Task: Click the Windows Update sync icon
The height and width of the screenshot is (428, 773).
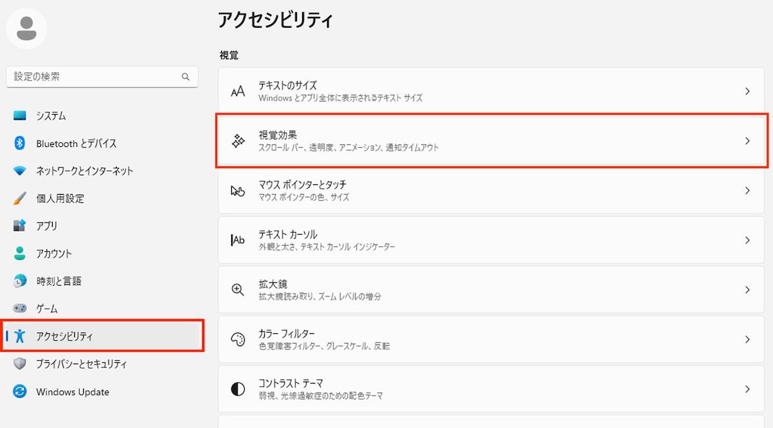Action: pos(20,392)
